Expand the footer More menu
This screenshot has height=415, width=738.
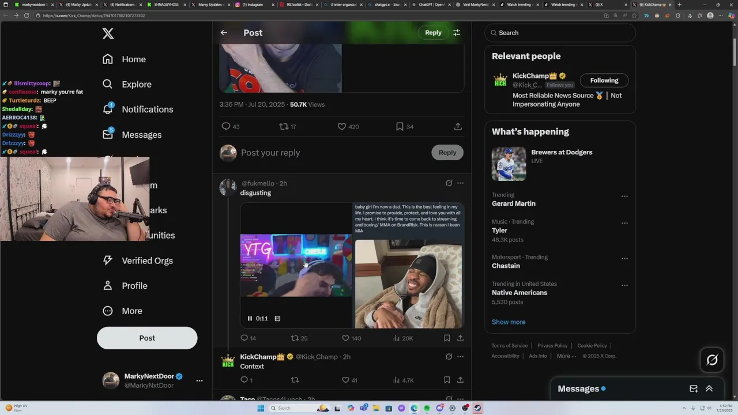(566, 356)
